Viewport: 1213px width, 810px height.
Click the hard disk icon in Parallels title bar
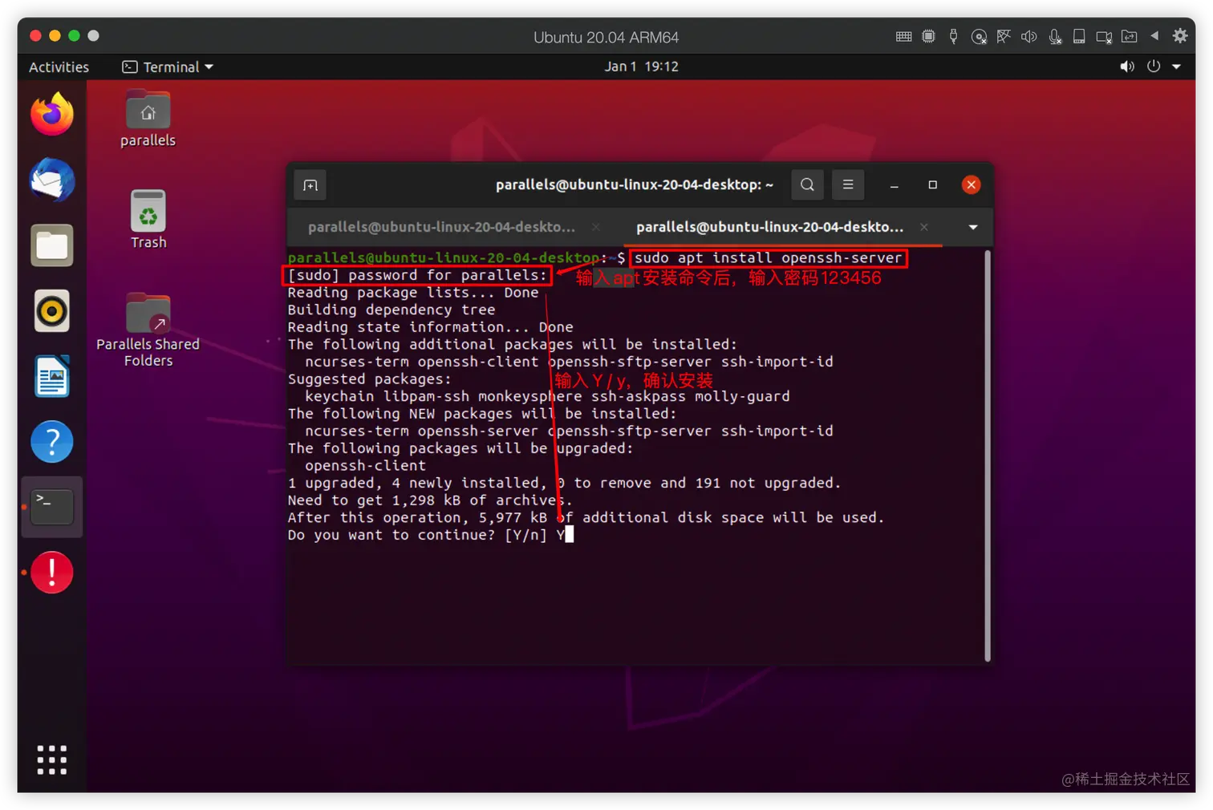coord(1079,36)
